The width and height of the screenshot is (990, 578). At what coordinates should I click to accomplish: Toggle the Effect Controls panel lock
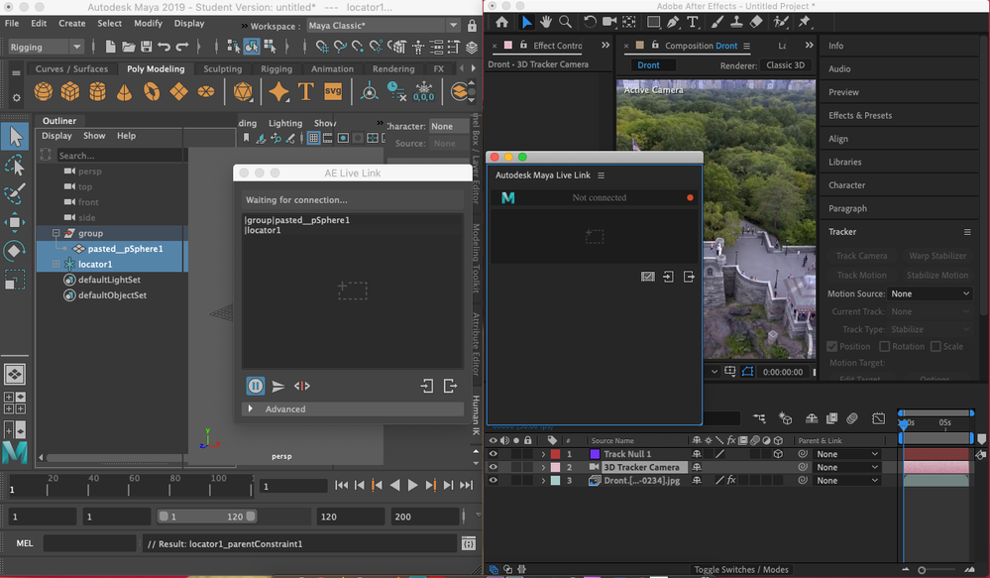click(523, 45)
